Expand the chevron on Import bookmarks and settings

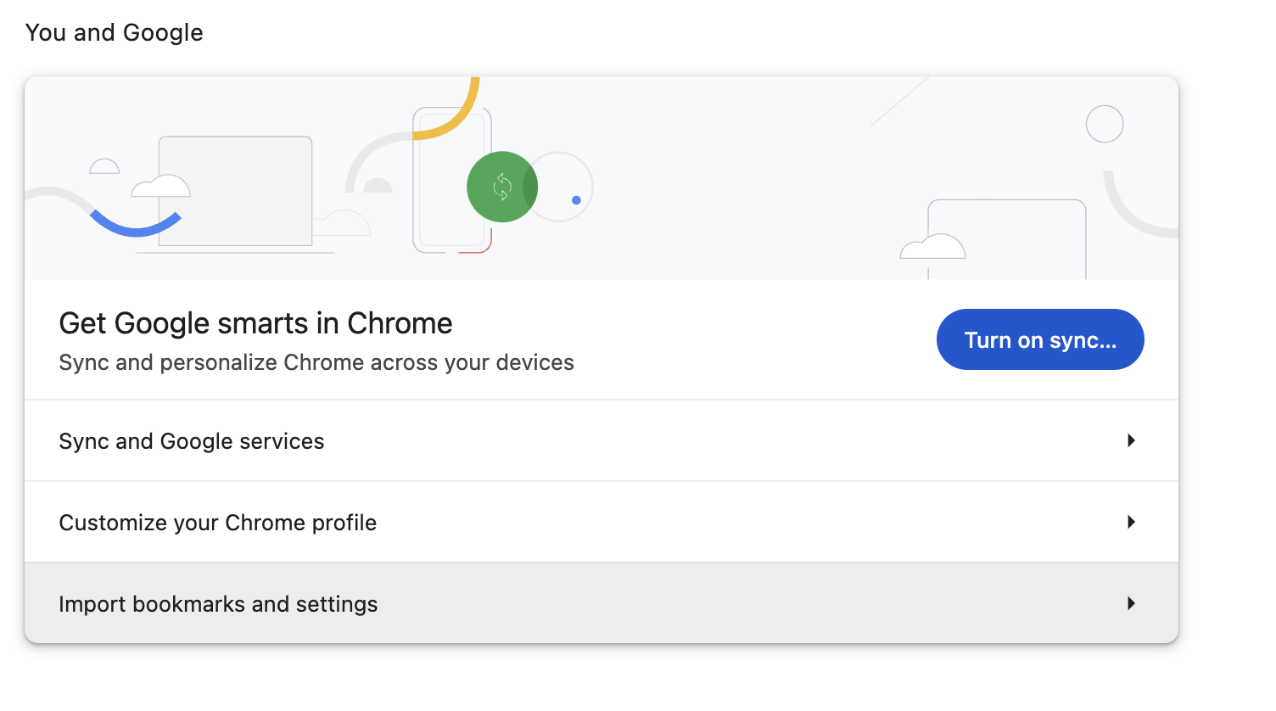tap(1130, 603)
